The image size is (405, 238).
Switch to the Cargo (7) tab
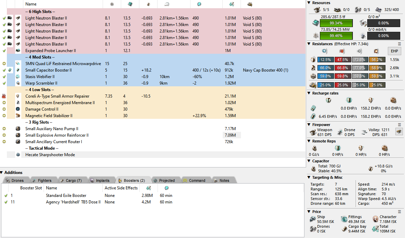pyautogui.click(x=70, y=180)
